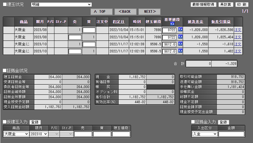Sort by 値洗差金 column header

click(195, 22)
